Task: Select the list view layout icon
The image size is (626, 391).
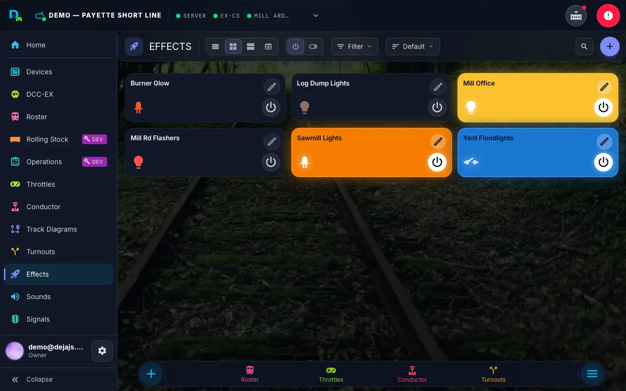Action: pos(215,47)
